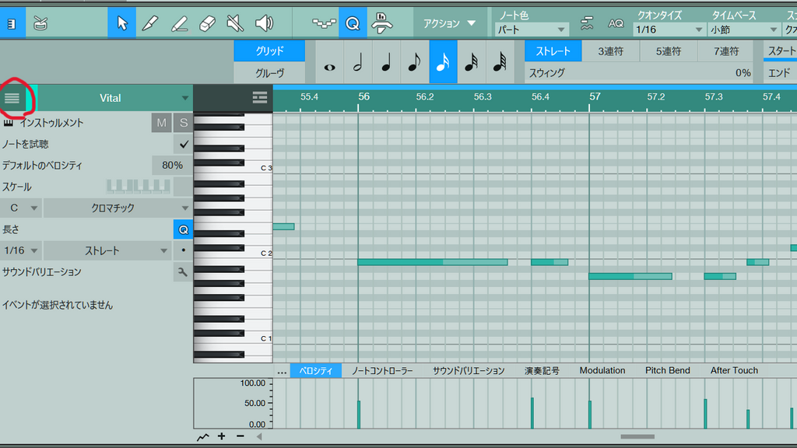Select 5連符 quintuplet timing
Image resolution: width=797 pixels, height=448 pixels.
click(x=669, y=51)
